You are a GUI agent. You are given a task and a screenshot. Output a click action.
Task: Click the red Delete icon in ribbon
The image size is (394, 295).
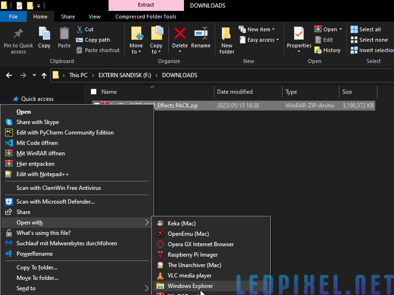pyautogui.click(x=180, y=34)
